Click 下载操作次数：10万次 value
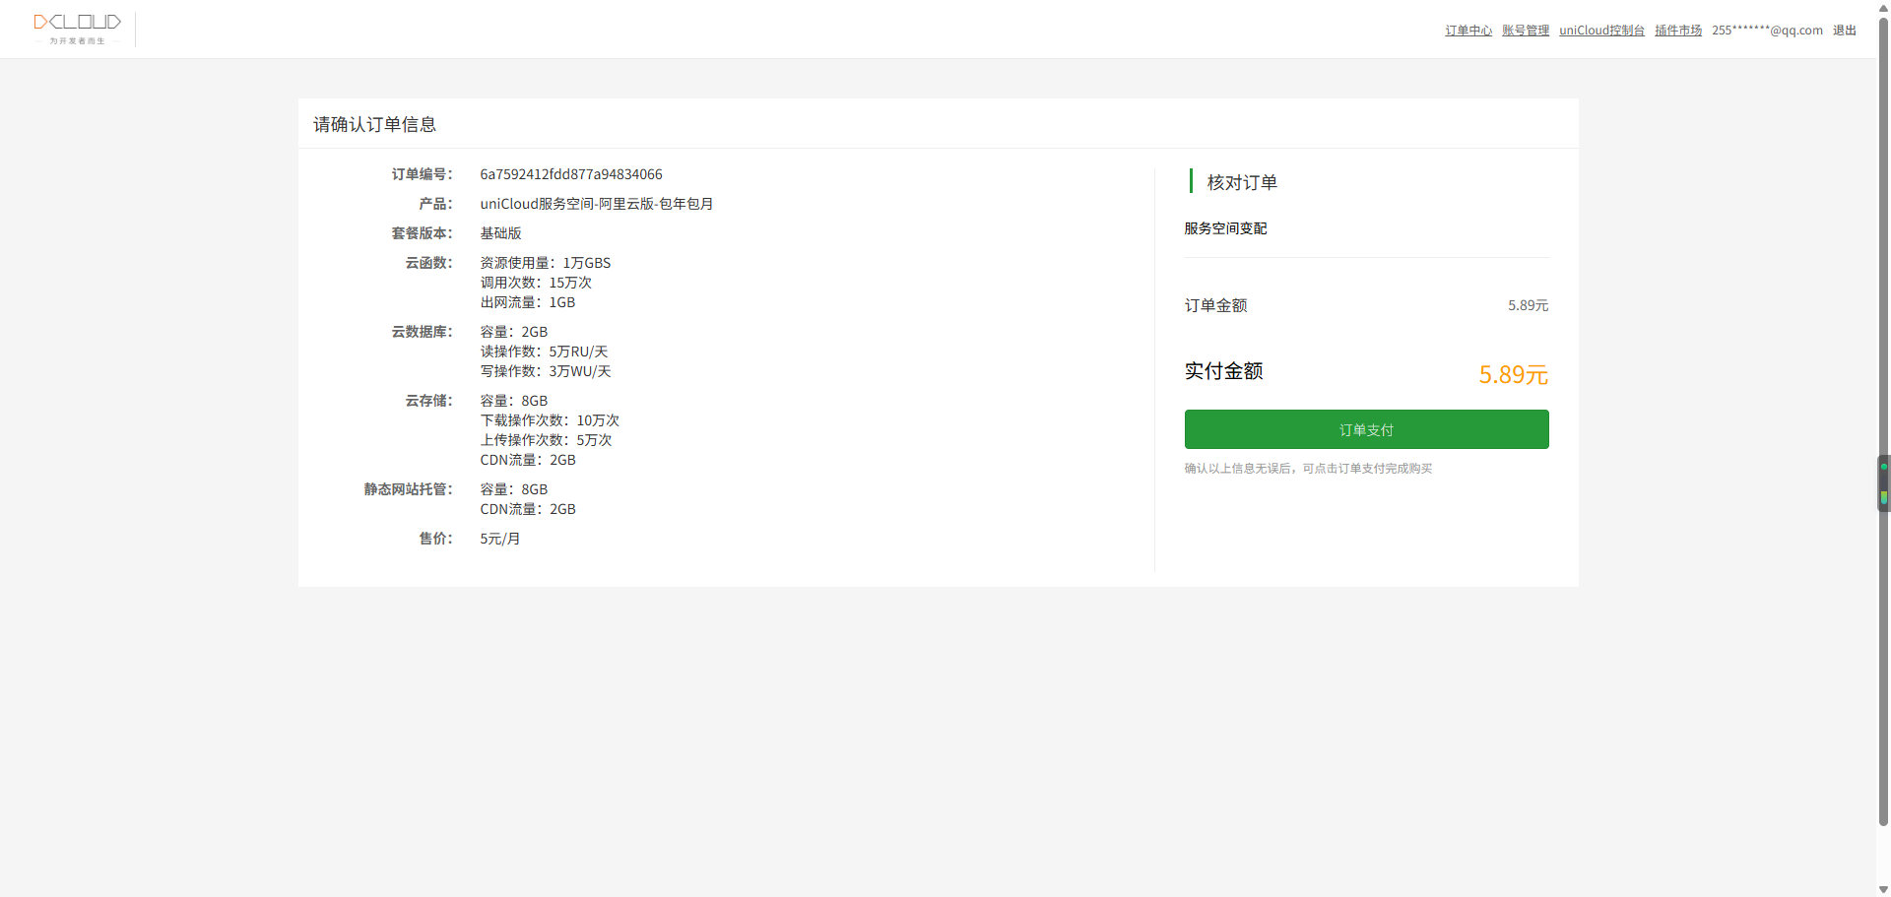 click(550, 420)
